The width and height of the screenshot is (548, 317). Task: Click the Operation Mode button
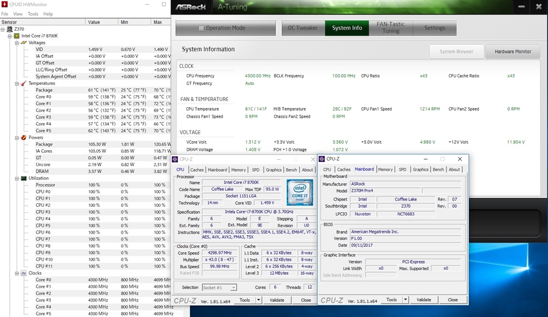coord(222,28)
